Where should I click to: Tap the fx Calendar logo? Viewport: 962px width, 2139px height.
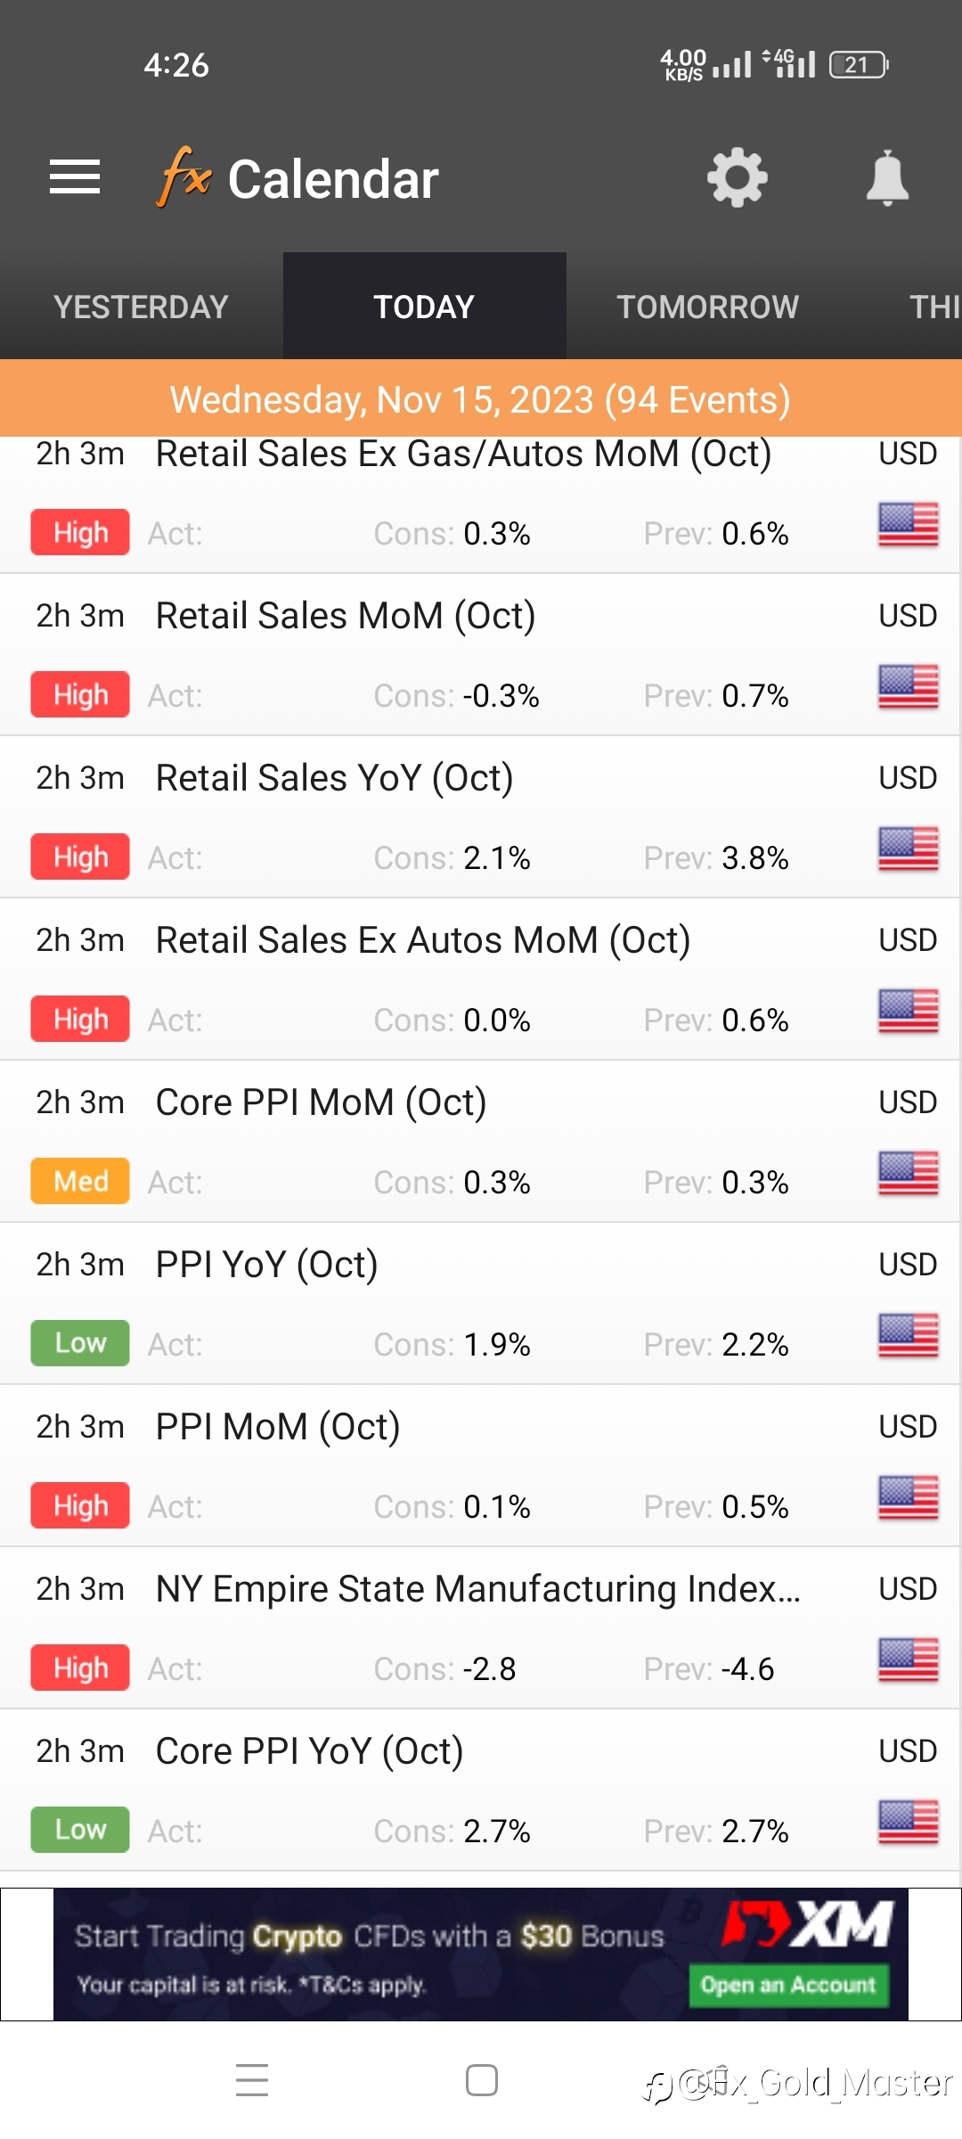(x=298, y=178)
